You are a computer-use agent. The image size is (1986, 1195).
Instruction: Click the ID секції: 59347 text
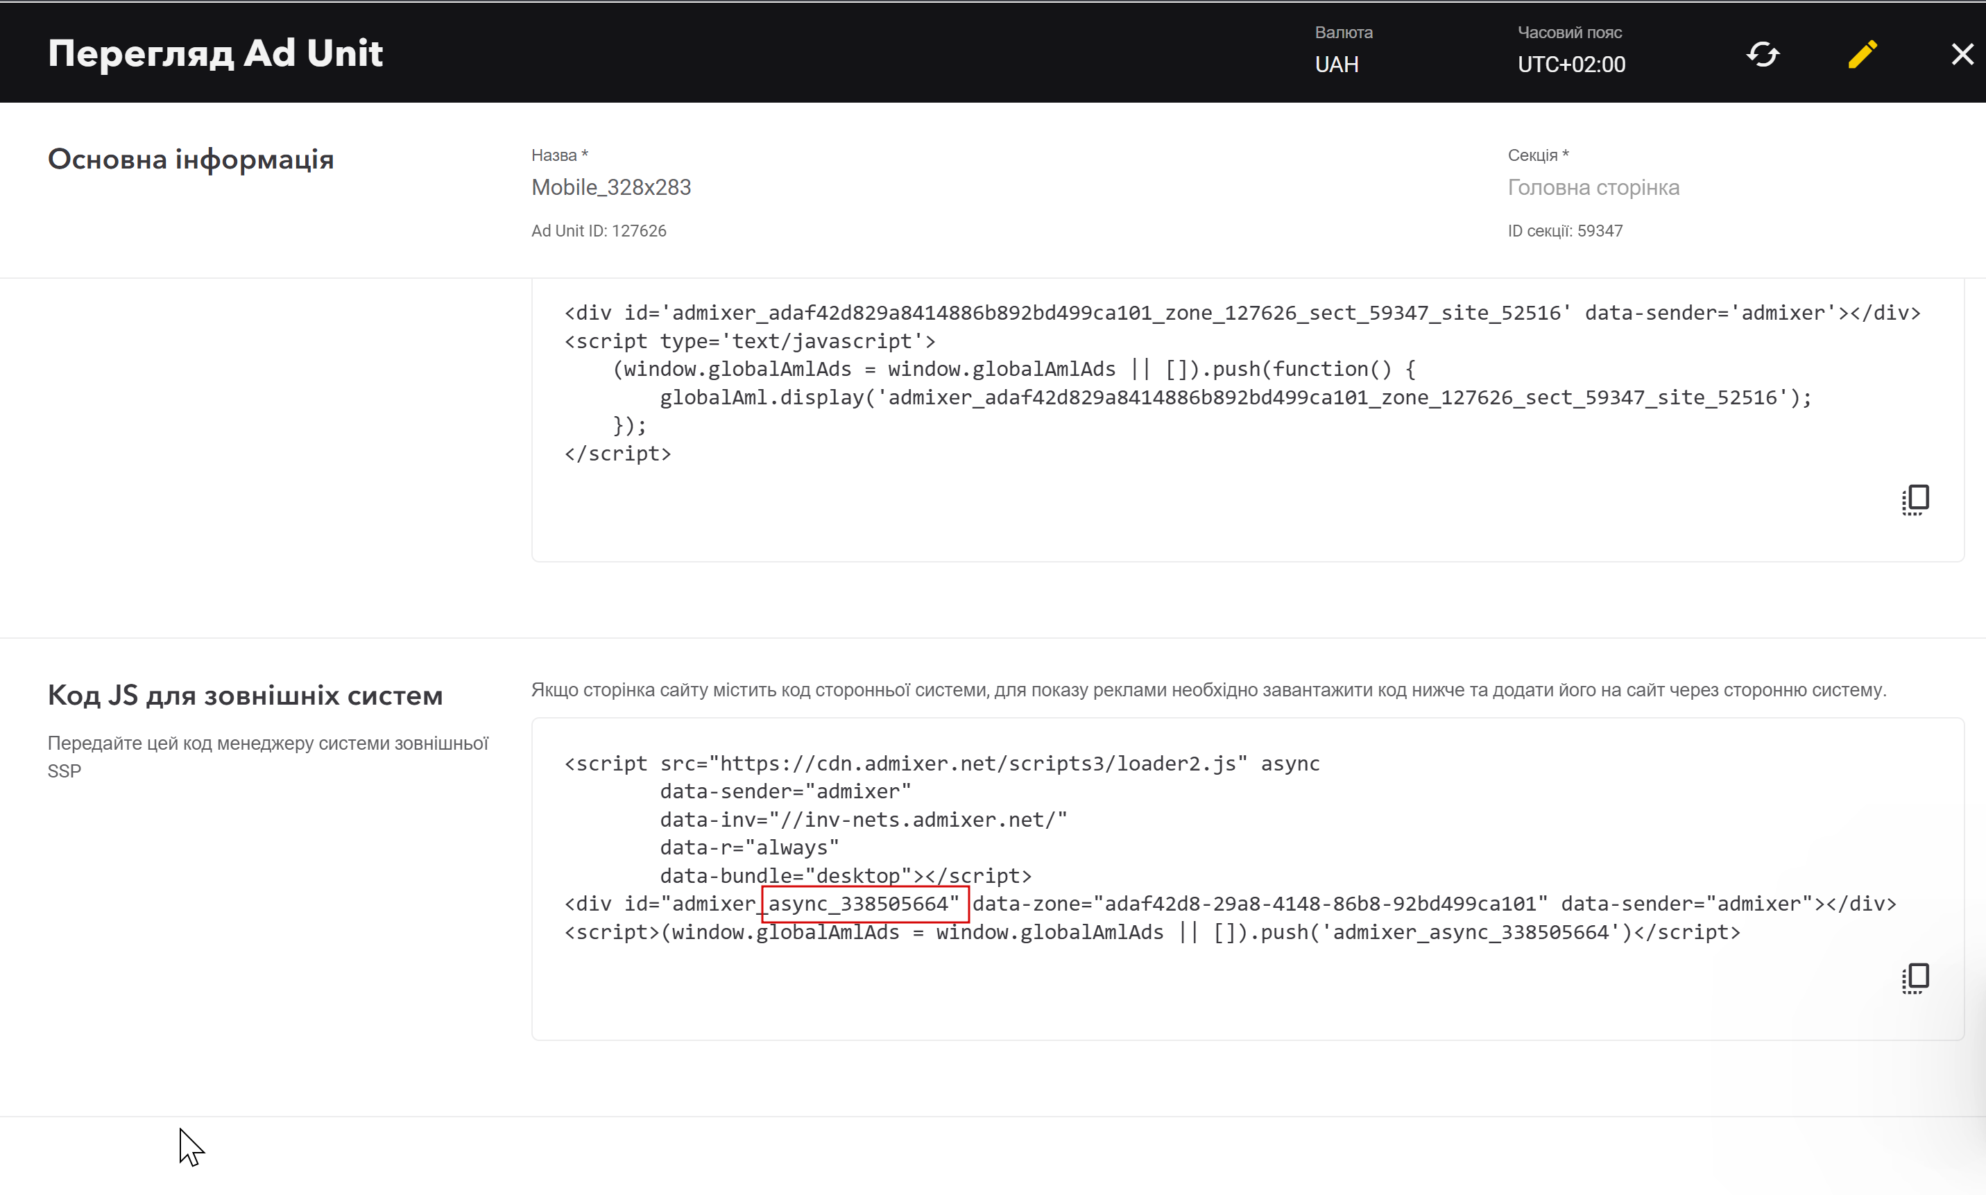click(x=1565, y=230)
